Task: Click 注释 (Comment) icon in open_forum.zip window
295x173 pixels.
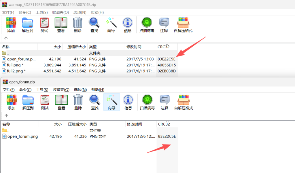Action: click(164, 102)
